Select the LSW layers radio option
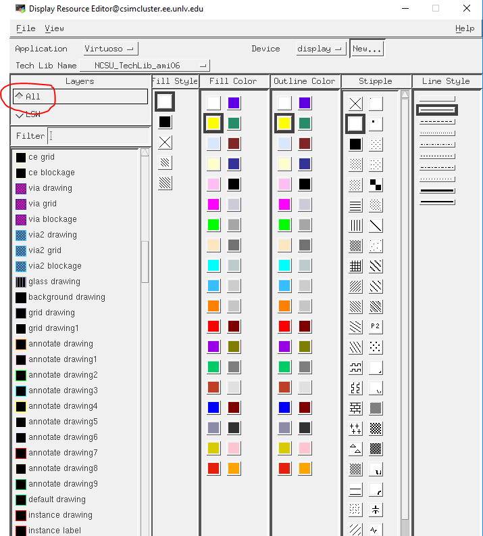483x536 pixels. coord(28,114)
